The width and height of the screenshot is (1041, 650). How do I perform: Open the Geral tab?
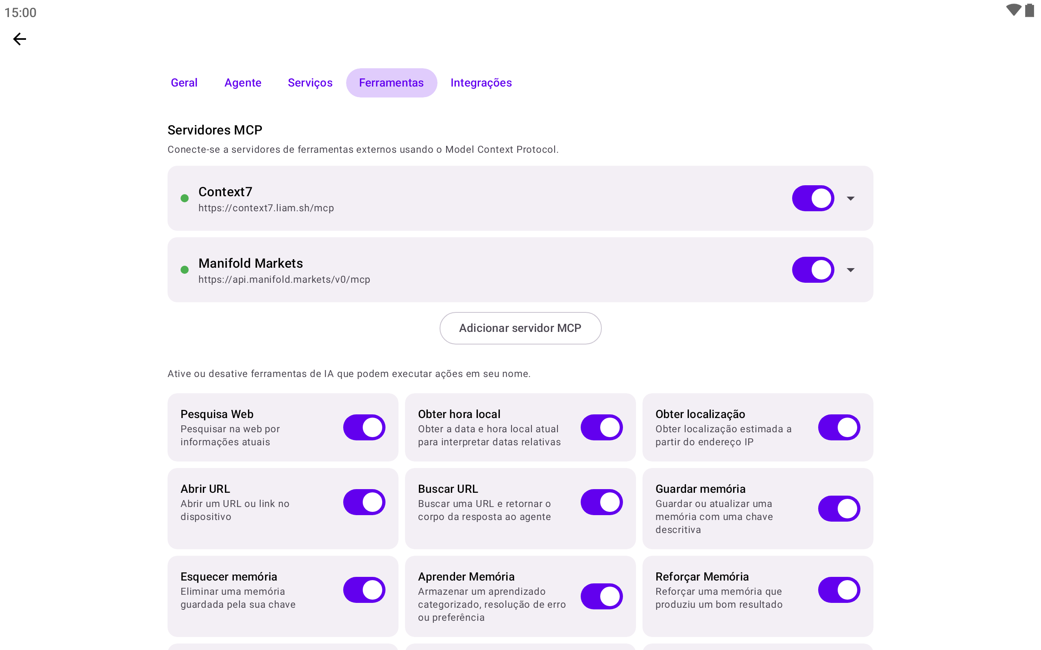coord(184,82)
